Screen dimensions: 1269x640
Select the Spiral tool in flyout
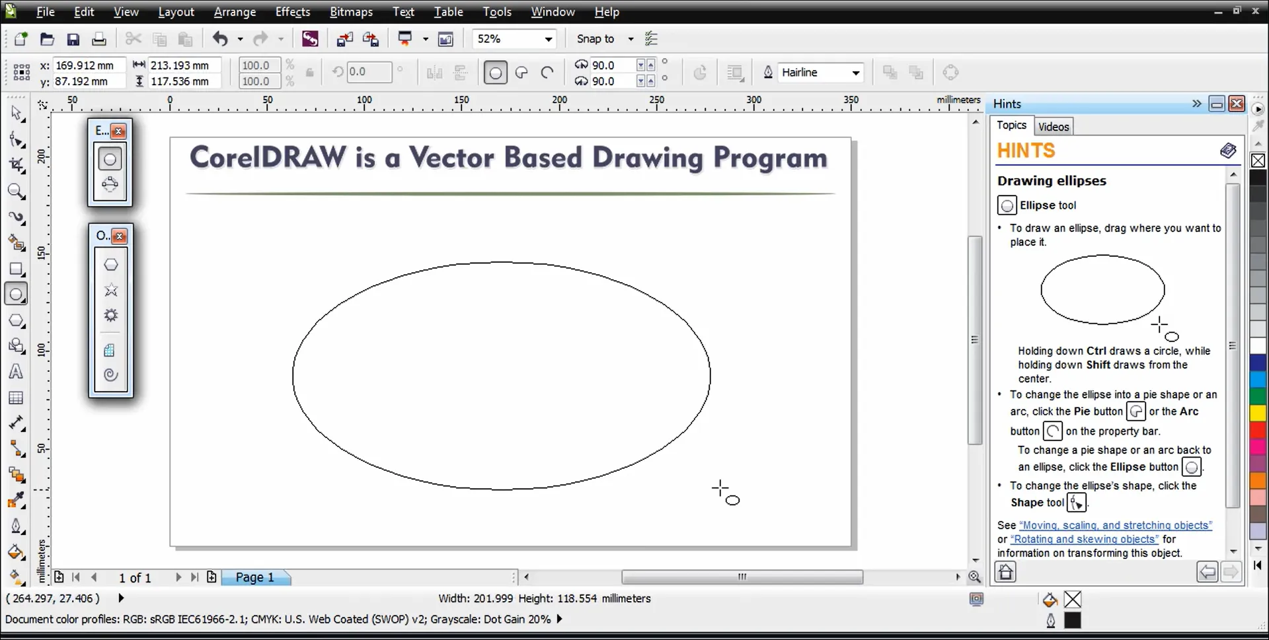tap(111, 375)
